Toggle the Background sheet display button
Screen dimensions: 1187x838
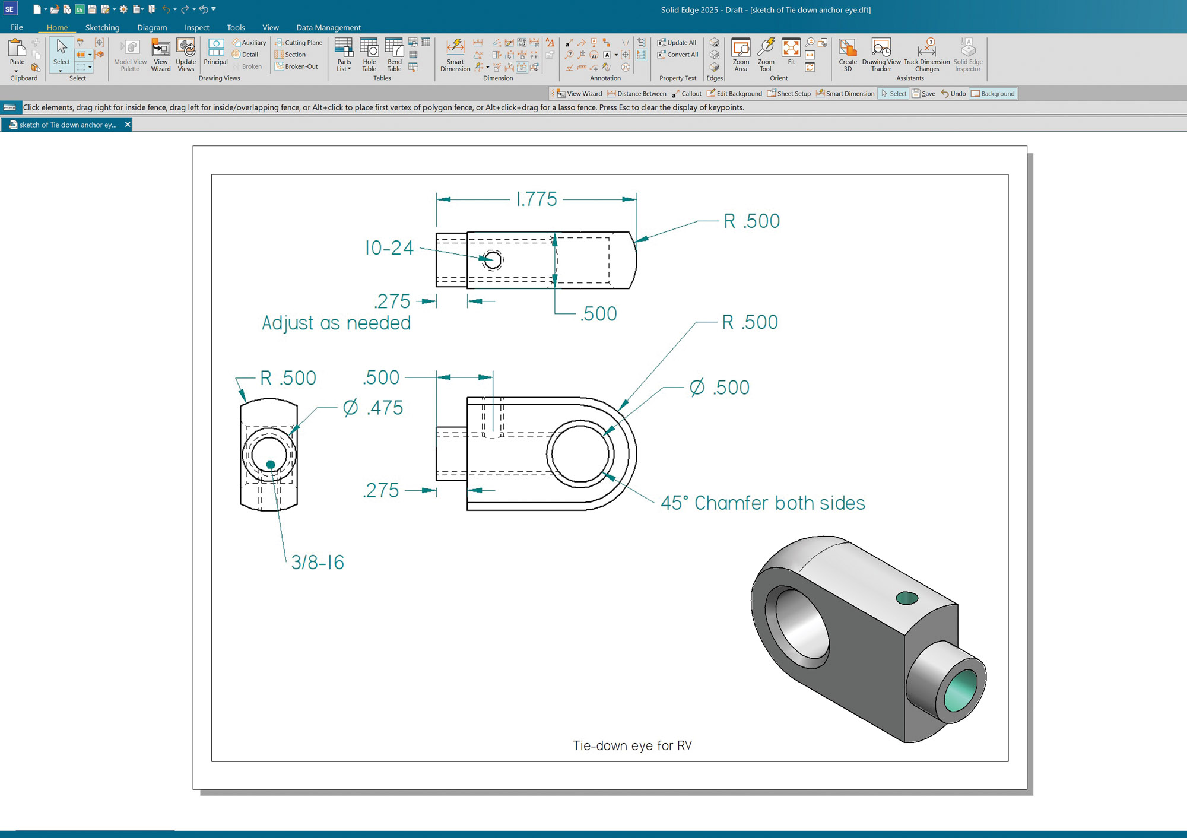click(x=993, y=94)
